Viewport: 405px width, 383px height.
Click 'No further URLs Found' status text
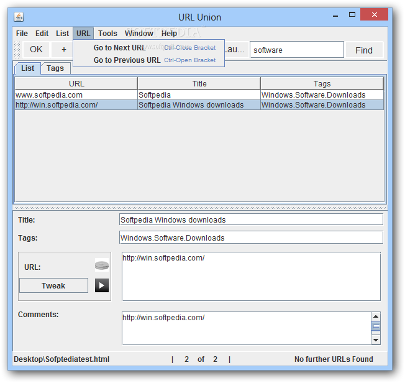coord(334,359)
